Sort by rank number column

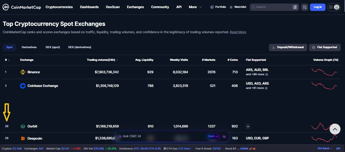point(7,60)
